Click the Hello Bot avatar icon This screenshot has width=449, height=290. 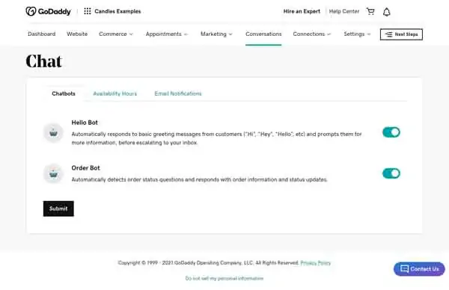(x=53, y=133)
